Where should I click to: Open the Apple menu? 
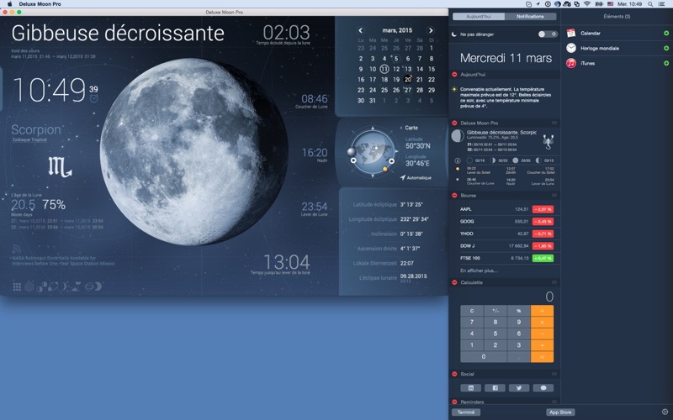[x=9, y=4]
